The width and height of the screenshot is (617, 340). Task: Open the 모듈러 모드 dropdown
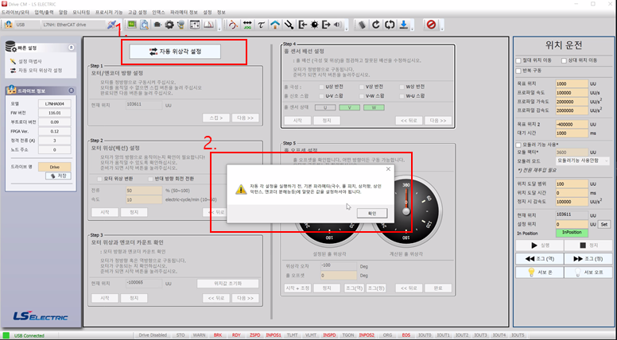(582, 160)
